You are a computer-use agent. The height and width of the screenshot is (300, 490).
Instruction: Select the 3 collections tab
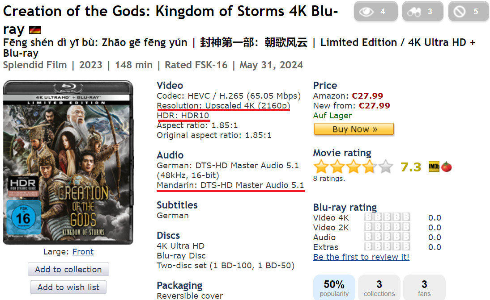click(x=379, y=288)
